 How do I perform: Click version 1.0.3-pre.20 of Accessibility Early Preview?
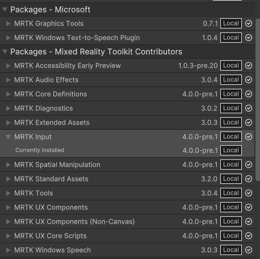(198, 65)
